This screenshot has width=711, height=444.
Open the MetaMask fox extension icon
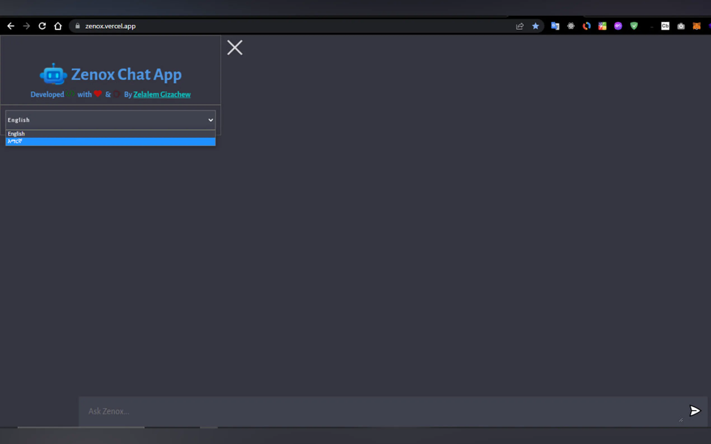pos(696,26)
